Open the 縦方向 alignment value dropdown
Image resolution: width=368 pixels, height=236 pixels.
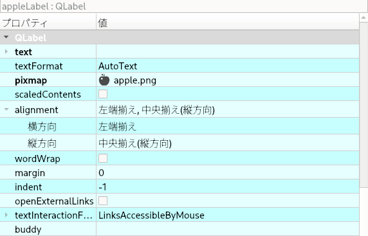(228, 143)
